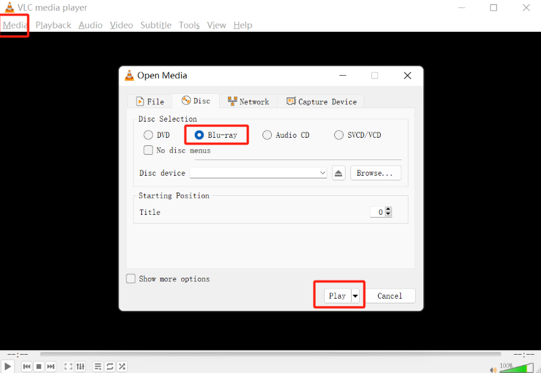Switch to the Network tab

click(248, 101)
